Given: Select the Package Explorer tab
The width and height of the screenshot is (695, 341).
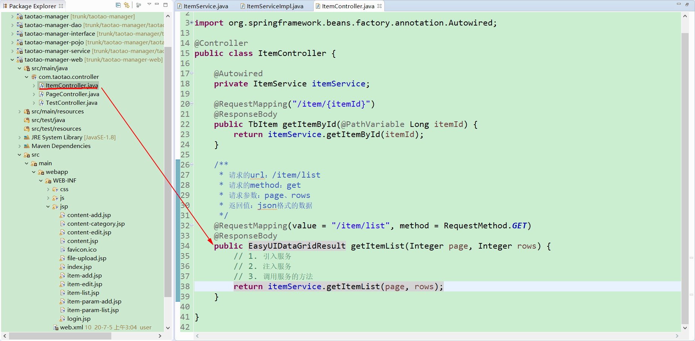Looking at the screenshot, I should [32, 6].
